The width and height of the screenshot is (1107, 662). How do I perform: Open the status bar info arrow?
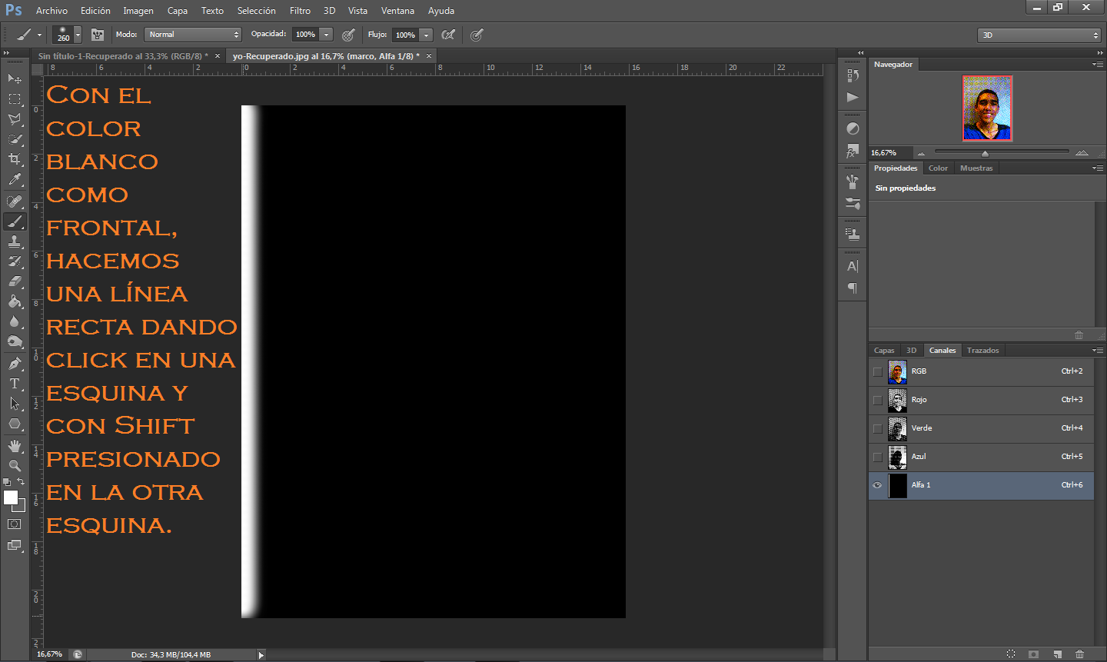pos(261,655)
